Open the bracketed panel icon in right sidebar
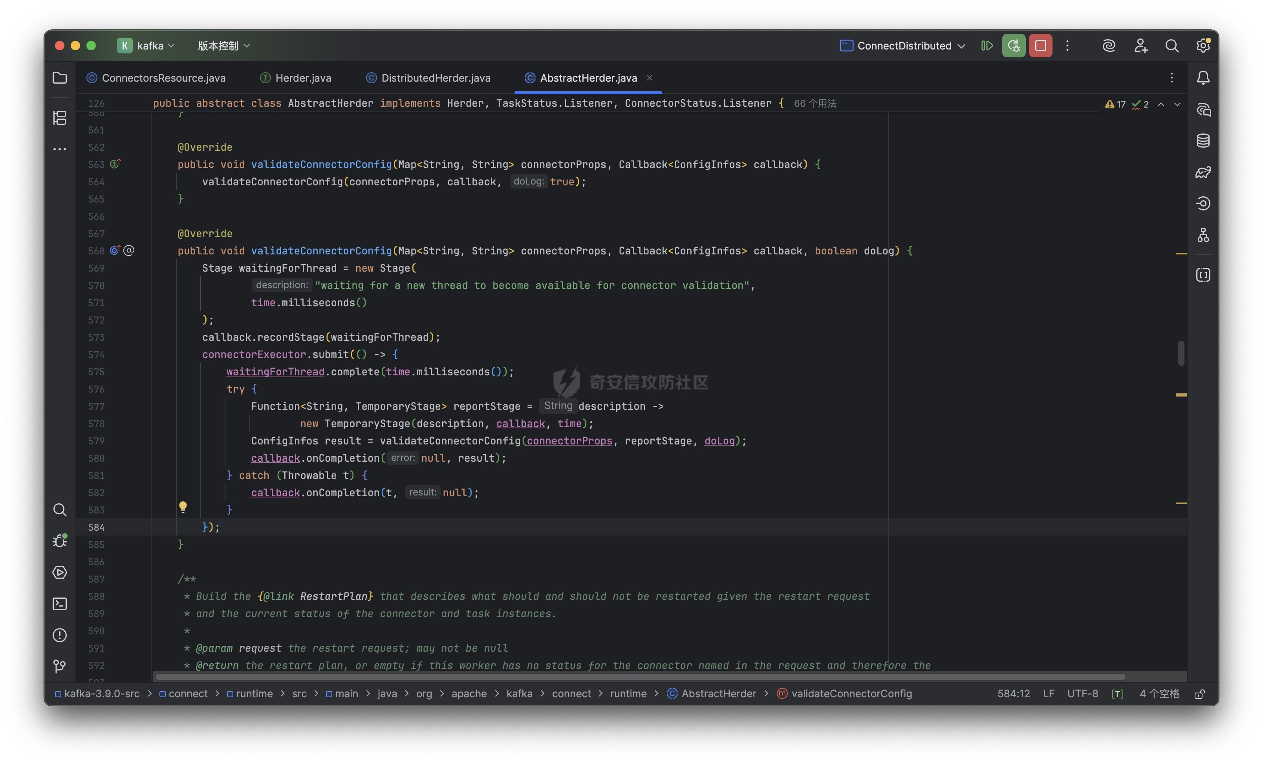1263x764 pixels. 1203,275
